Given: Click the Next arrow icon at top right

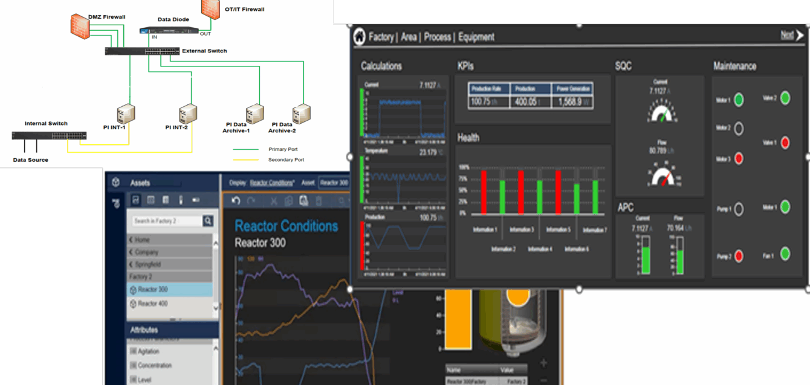Looking at the screenshot, I should pyautogui.click(x=799, y=36).
